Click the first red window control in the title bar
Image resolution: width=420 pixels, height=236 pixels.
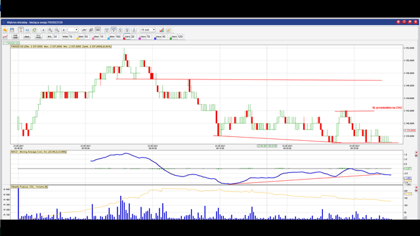[398, 22]
